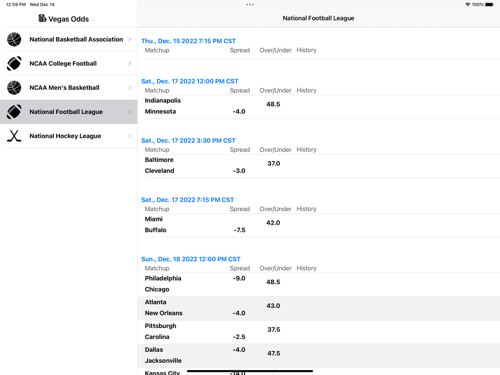
Task: Click History column header under Dec. 15 game
Action: (306, 50)
